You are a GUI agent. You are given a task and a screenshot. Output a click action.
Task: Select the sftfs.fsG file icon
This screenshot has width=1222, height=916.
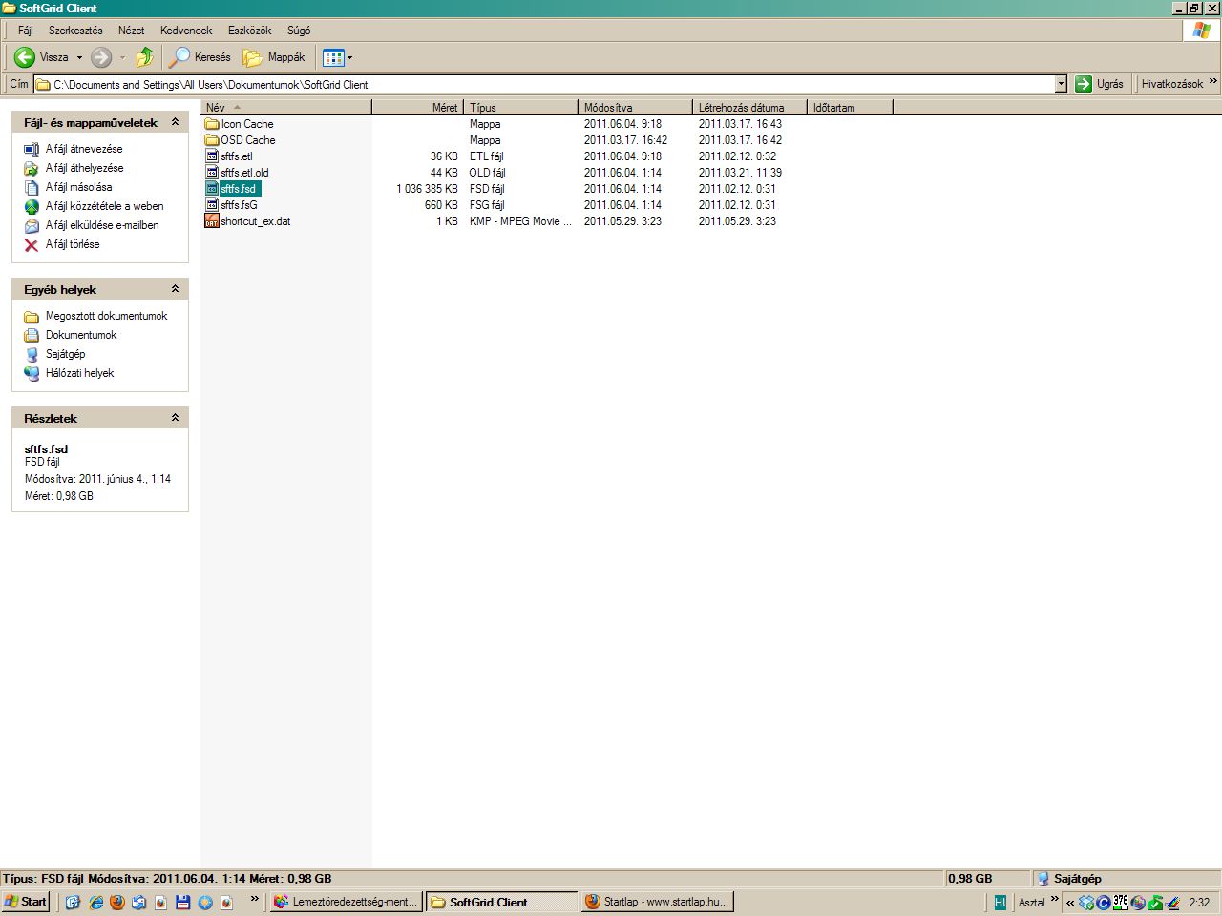point(212,205)
